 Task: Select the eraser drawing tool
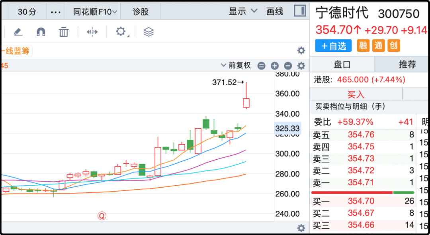tap(18, 32)
